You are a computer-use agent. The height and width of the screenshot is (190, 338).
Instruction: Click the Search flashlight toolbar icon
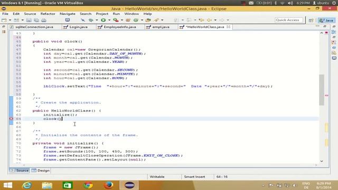click(156, 20)
